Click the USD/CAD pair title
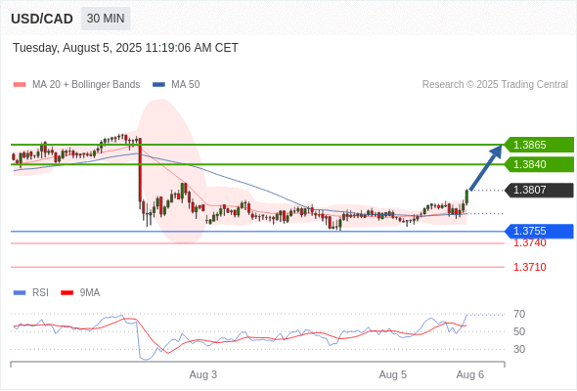 coord(42,19)
